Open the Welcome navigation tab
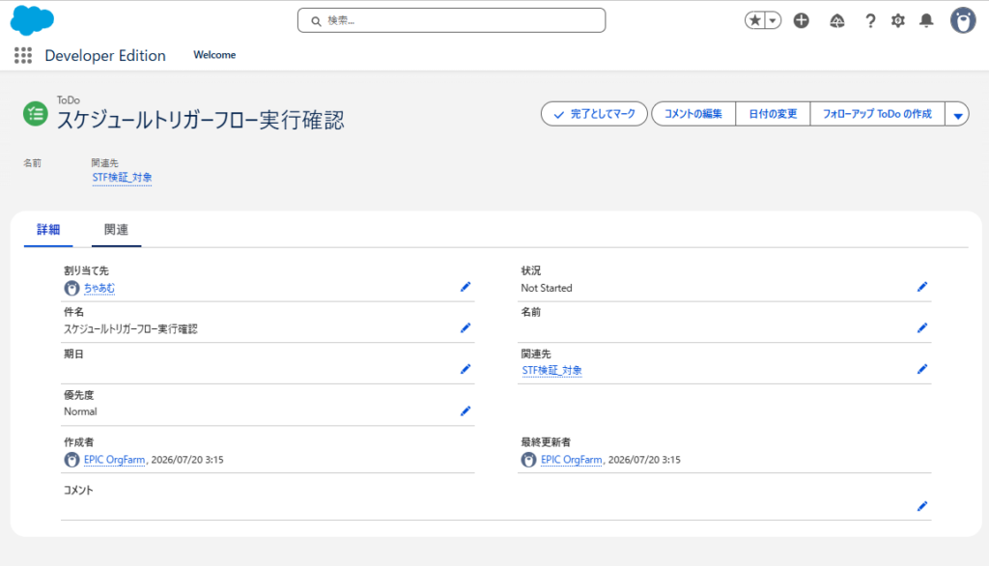The image size is (989, 566). pyautogui.click(x=214, y=55)
